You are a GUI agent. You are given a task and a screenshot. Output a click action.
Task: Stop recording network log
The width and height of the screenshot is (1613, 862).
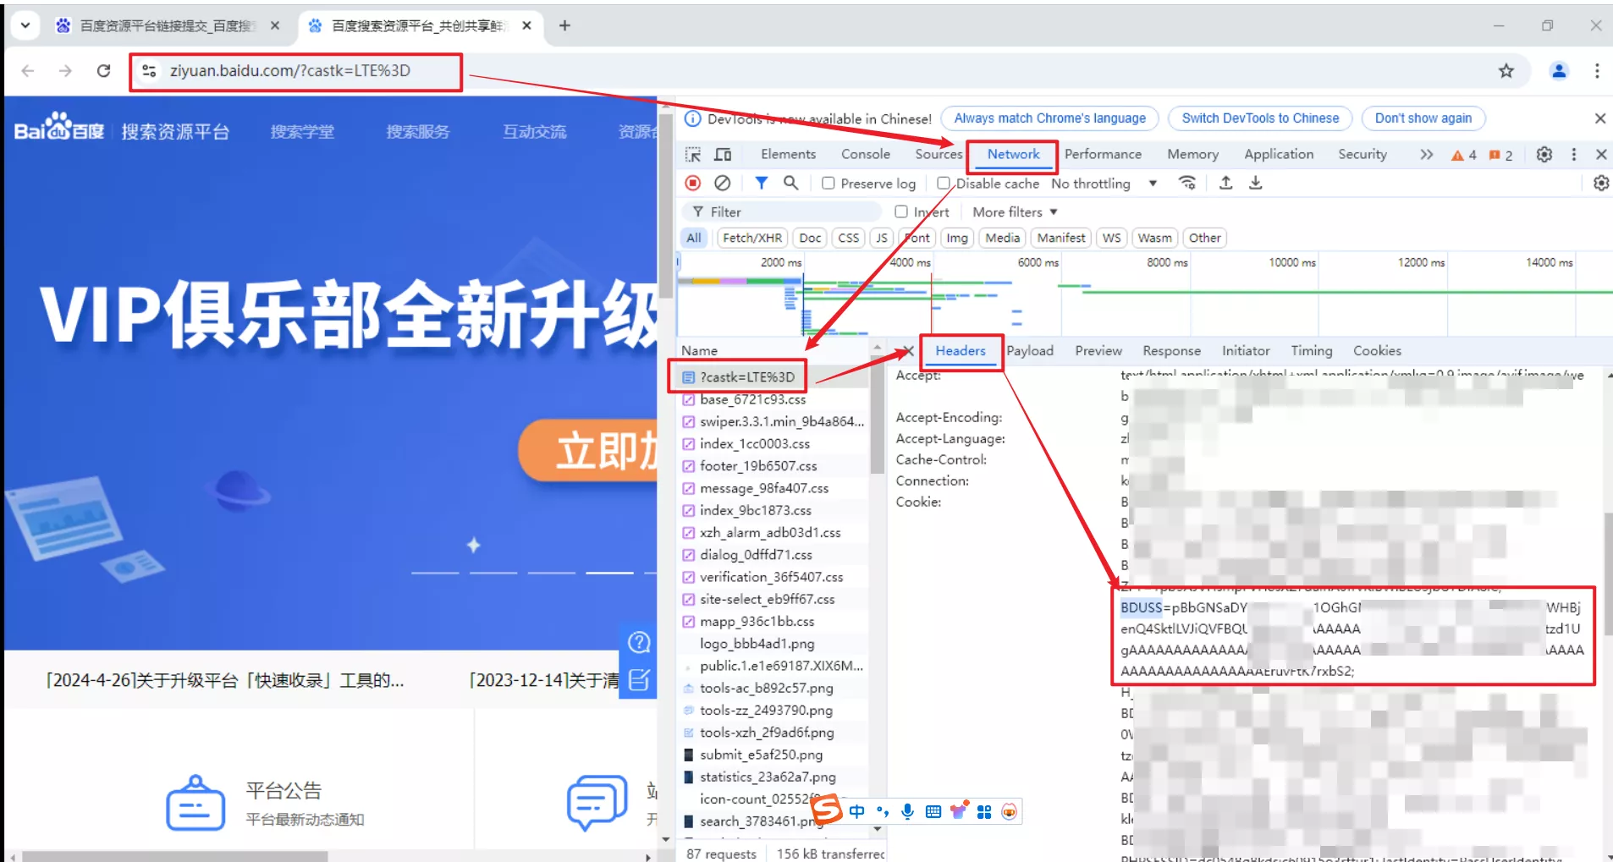coord(693,183)
